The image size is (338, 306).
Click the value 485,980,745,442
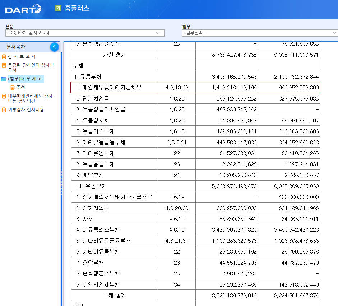(x=237, y=110)
